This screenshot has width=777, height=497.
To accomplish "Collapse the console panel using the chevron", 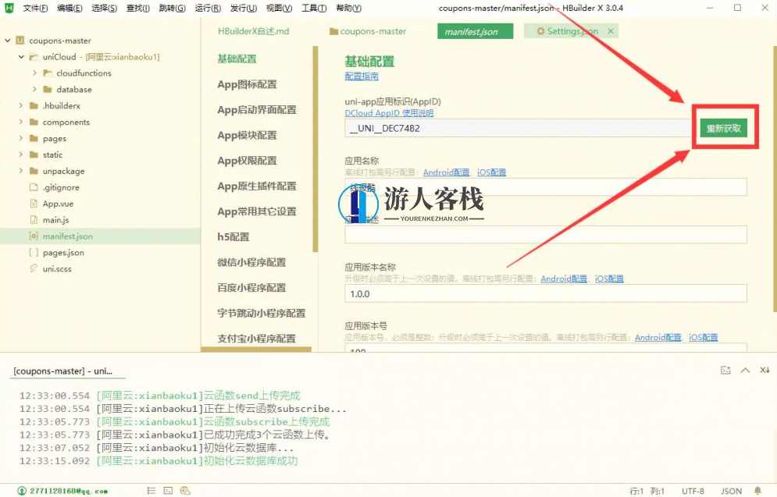I will [x=745, y=370].
